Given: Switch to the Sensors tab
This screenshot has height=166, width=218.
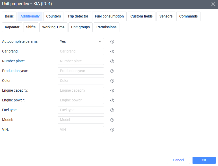Looking at the screenshot, I should coord(166,16).
